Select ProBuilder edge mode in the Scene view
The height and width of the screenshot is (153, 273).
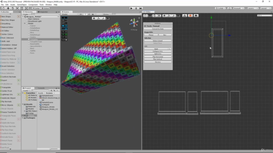click(x=103, y=18)
